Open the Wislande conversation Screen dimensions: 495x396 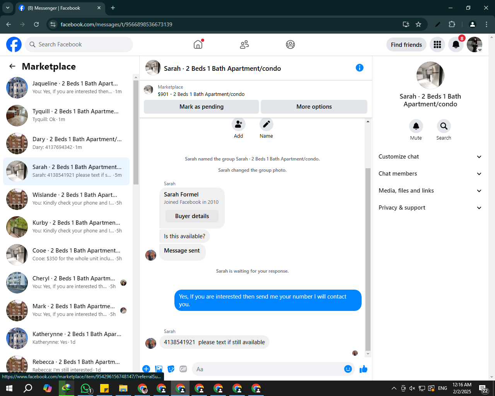[x=66, y=199]
